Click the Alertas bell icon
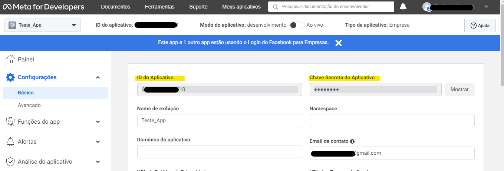504x171 pixels. 11,142
